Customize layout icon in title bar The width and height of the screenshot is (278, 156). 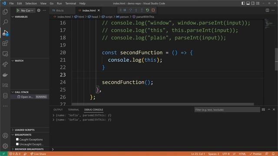click(x=258, y=3)
